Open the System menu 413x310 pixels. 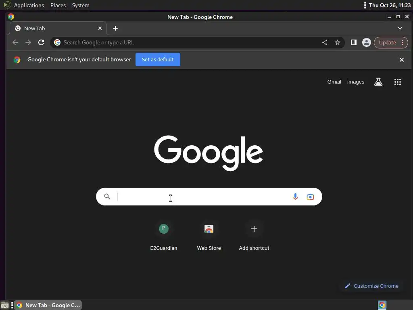(x=81, y=5)
